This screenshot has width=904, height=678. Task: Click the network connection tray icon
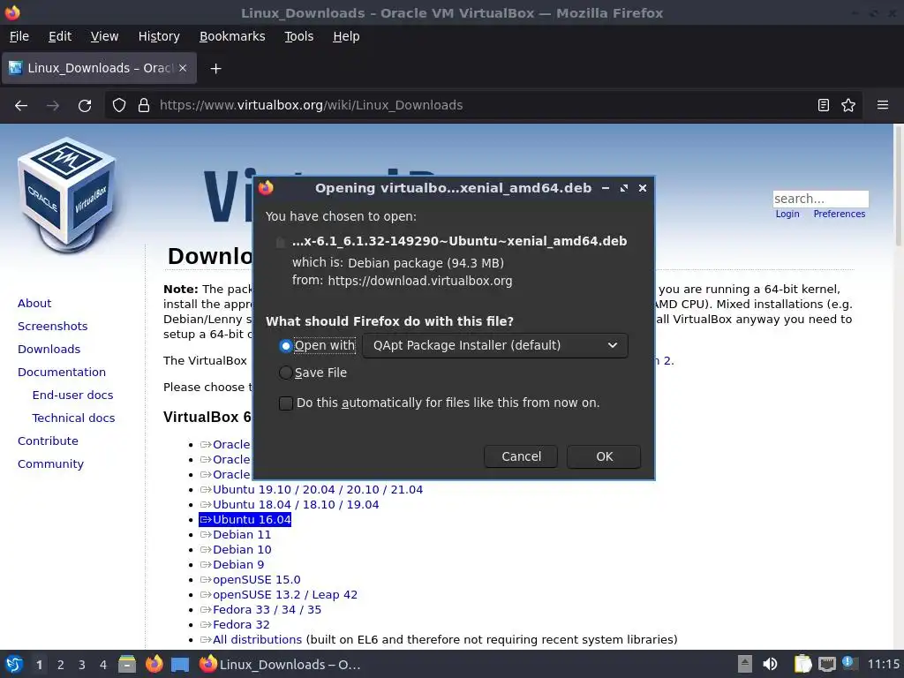[x=826, y=664]
